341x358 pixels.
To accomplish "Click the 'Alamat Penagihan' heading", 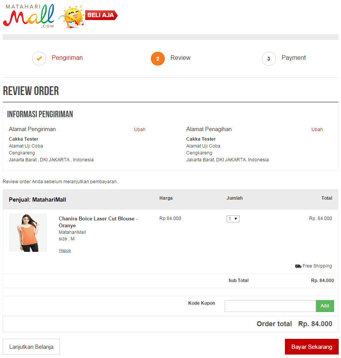I will 209,129.
